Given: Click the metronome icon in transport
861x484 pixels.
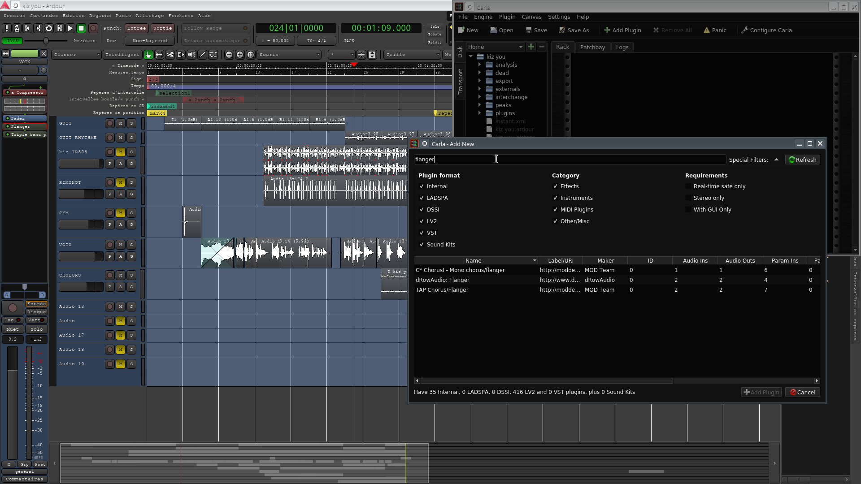Looking at the screenshot, I should coord(17,28).
